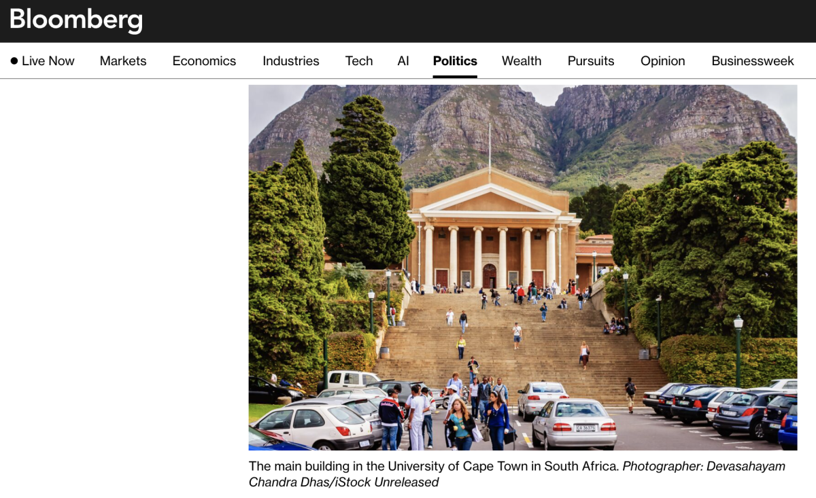Click the columned main building in the photo
Screen dimensions: 816x498
coord(493,231)
